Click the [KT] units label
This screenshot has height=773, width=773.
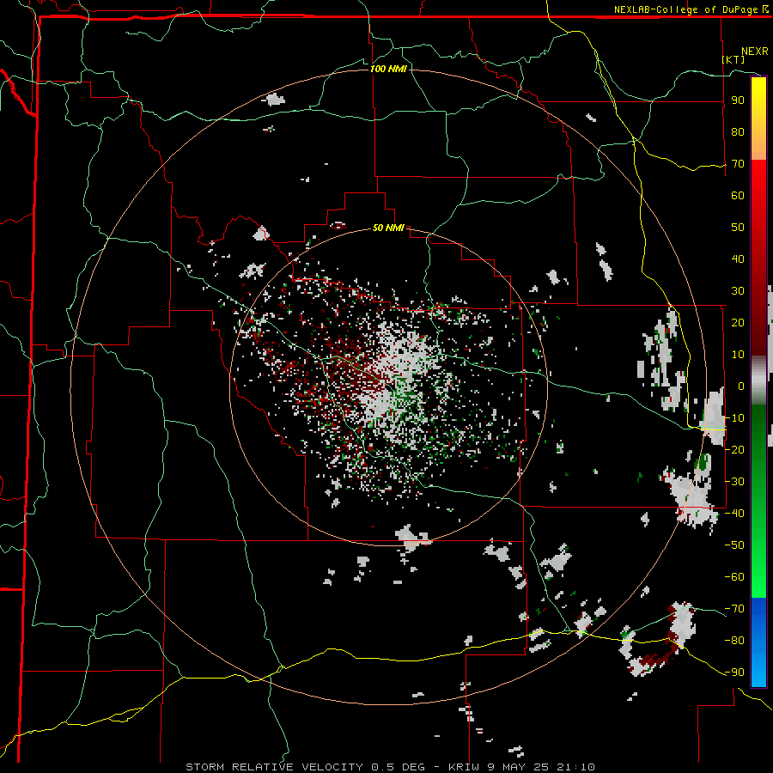[733, 59]
